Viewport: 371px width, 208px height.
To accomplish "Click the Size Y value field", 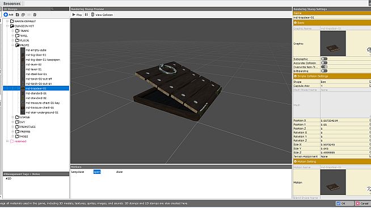I will (x=345, y=148).
